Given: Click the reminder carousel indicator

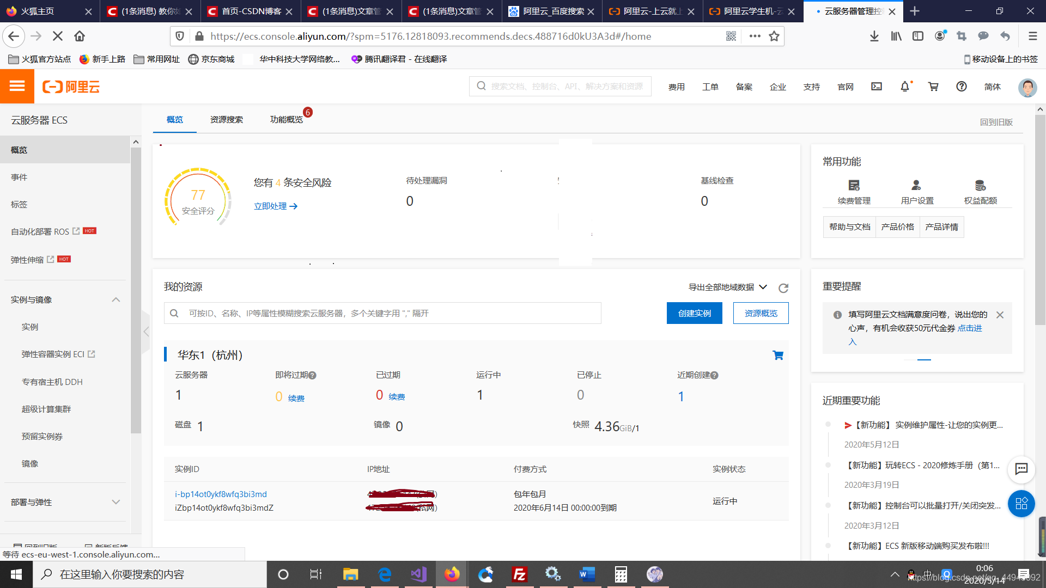Looking at the screenshot, I should coord(924,360).
